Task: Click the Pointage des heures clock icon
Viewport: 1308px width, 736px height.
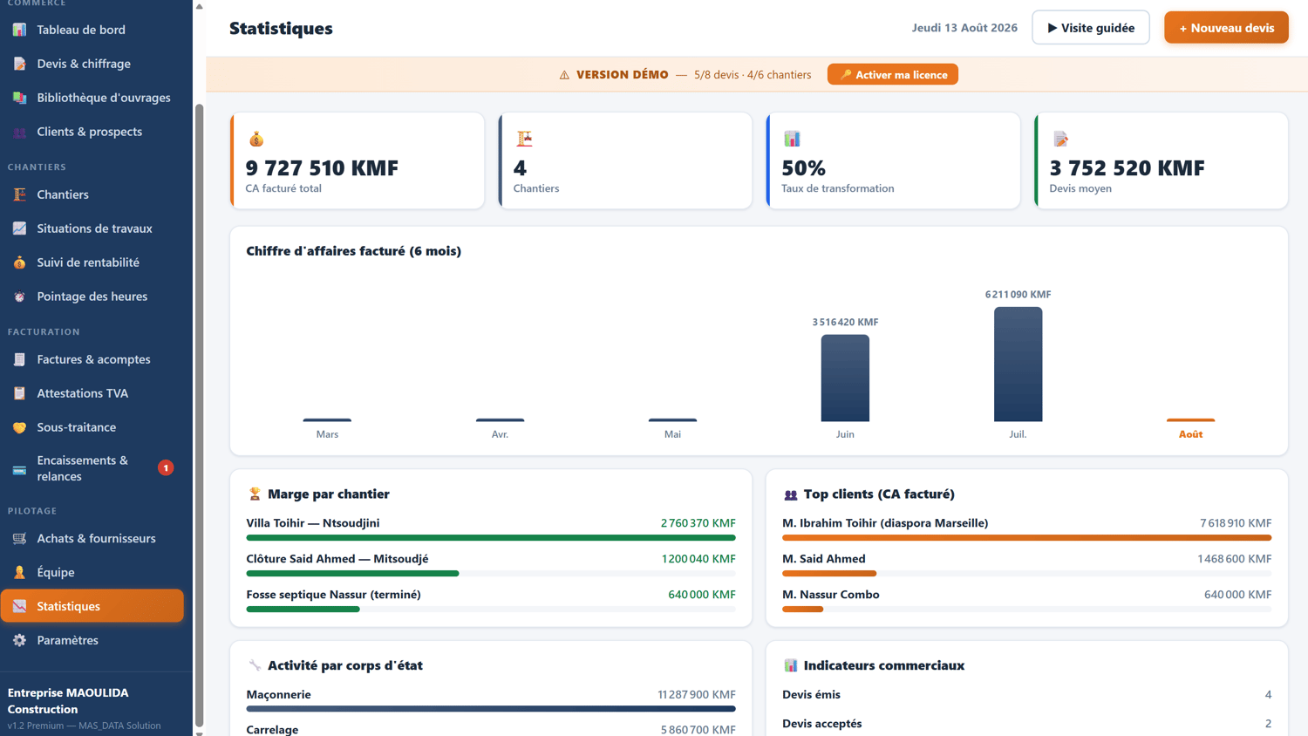Action: tap(19, 296)
